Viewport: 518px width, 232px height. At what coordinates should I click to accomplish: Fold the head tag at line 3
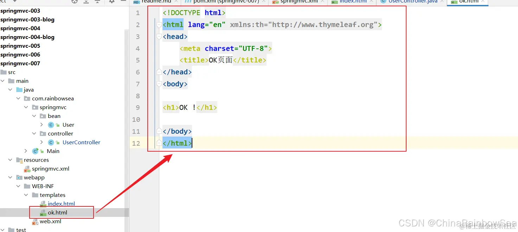(x=159, y=37)
